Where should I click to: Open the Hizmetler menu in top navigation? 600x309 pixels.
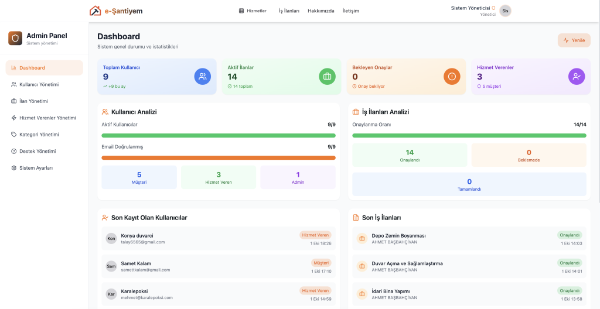[x=253, y=11]
